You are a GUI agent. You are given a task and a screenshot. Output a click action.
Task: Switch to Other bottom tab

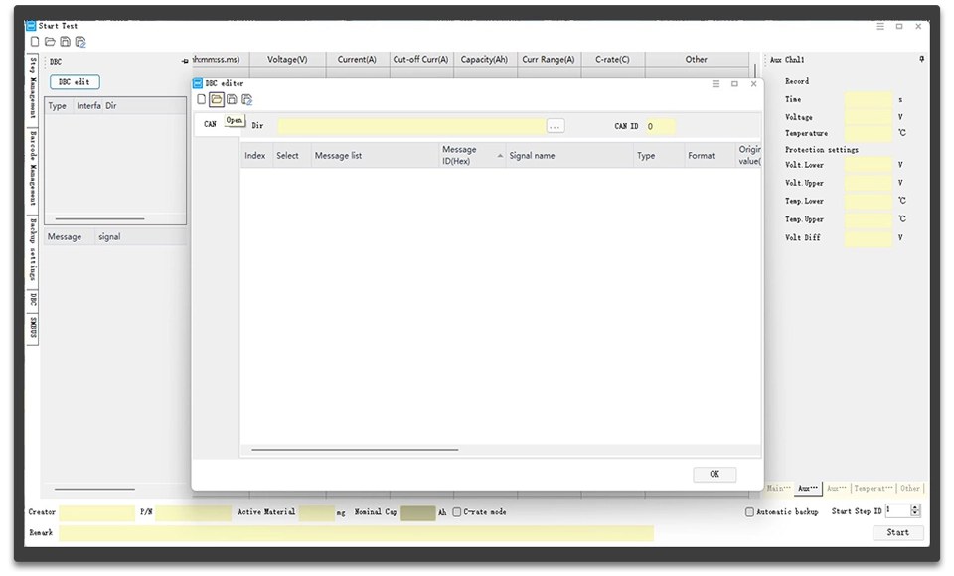point(910,488)
